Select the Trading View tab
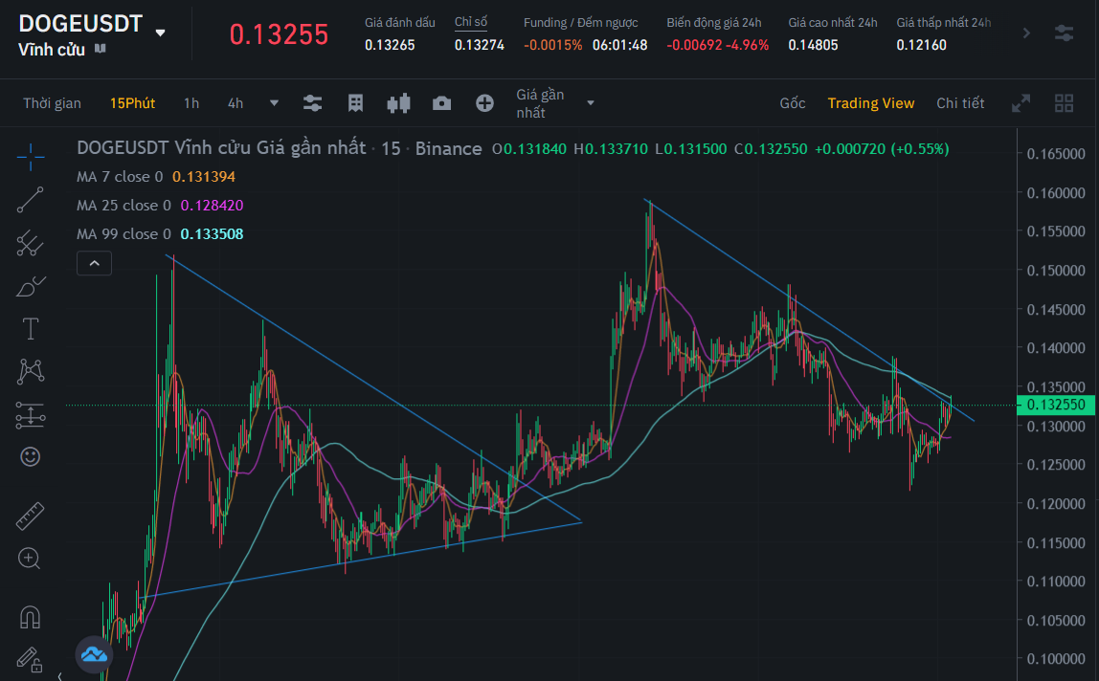The image size is (1099, 681). (x=870, y=103)
